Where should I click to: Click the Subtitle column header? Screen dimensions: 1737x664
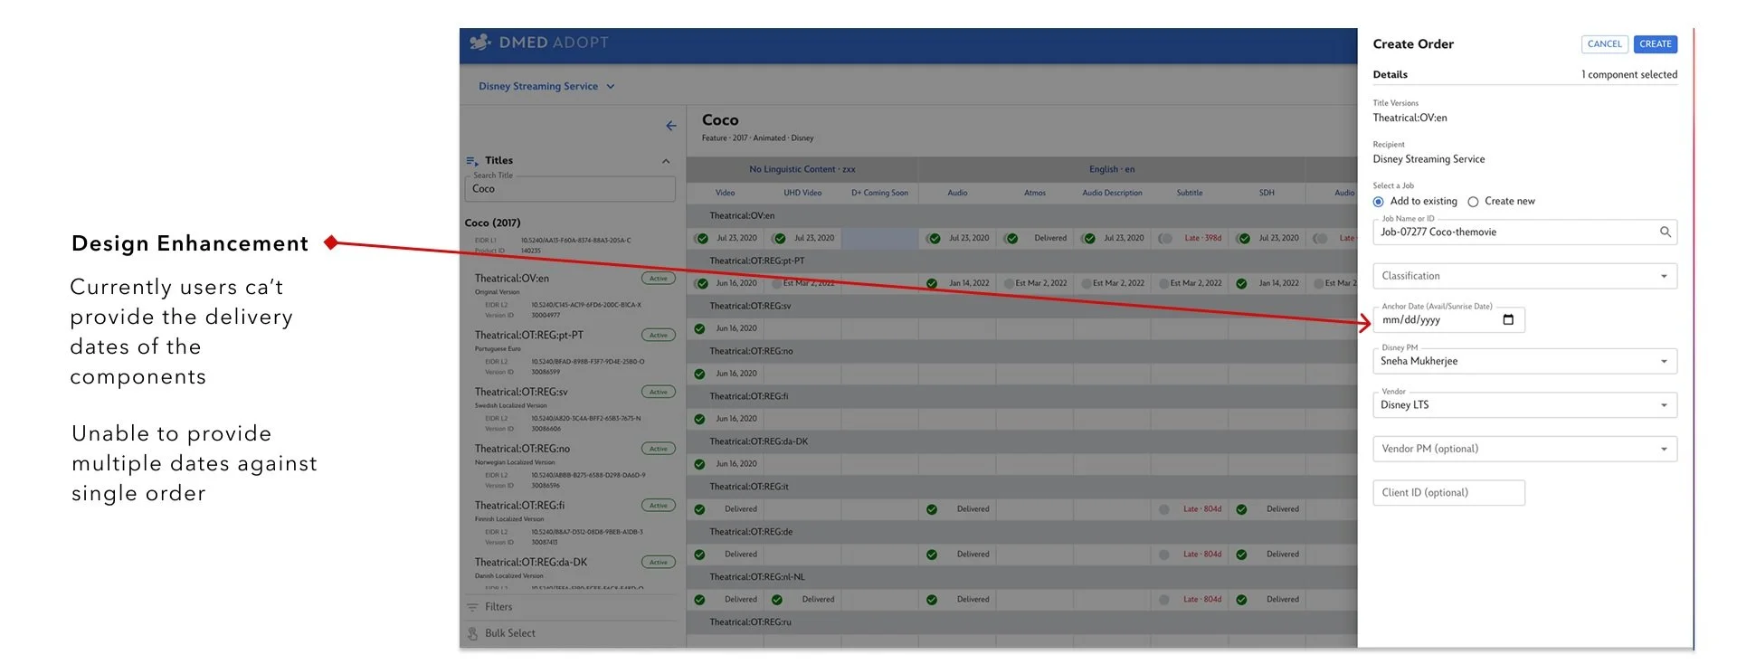1190,193
